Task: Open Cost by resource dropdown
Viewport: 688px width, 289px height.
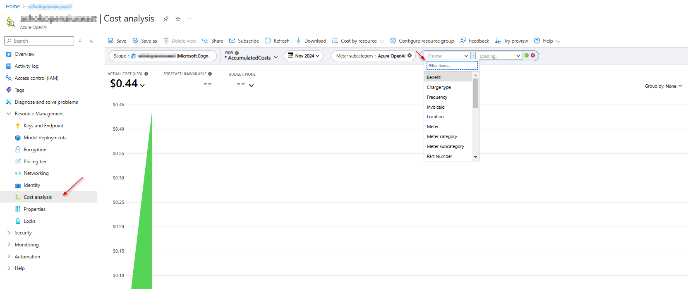Action: tap(358, 41)
